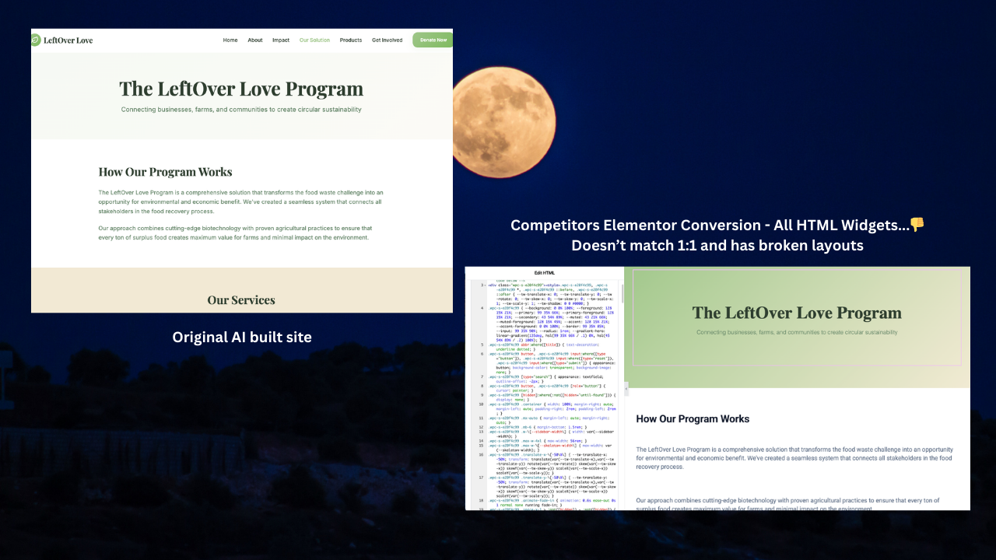This screenshot has width=996, height=560.
Task: Click the 'Our approach combines' paragraph in original site
Action: (x=235, y=233)
